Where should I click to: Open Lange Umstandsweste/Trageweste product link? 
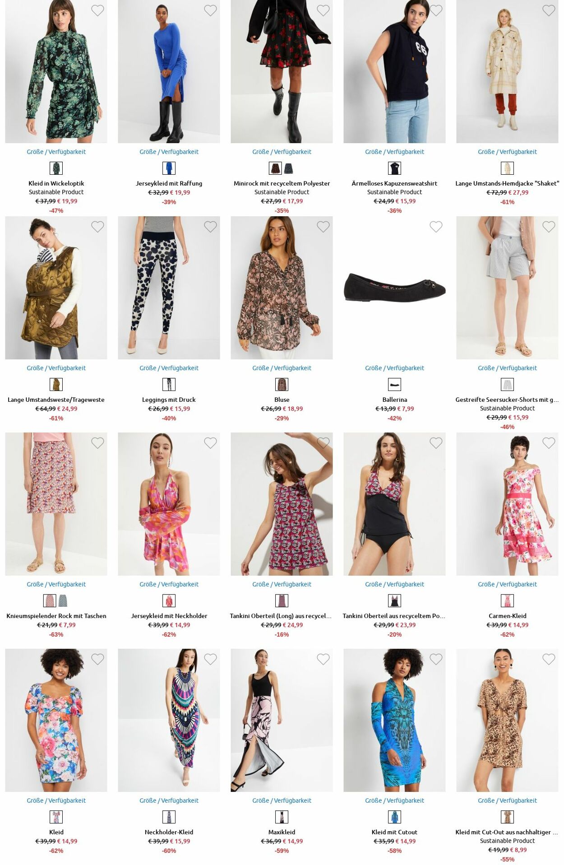(56, 400)
